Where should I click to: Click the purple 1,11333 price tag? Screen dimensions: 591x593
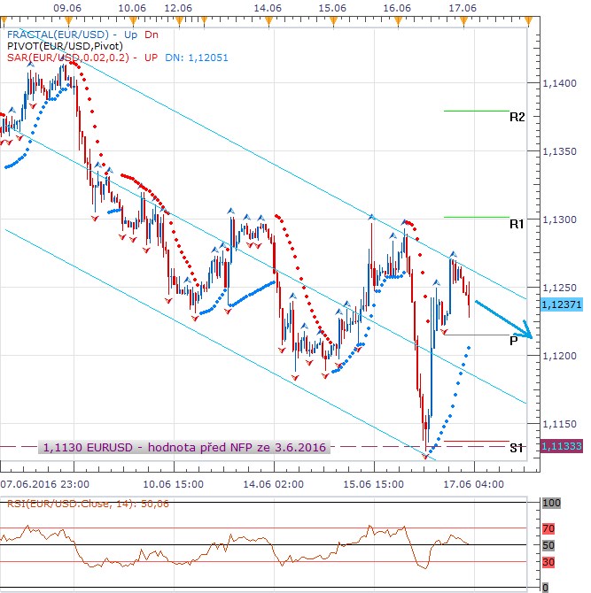[560, 446]
